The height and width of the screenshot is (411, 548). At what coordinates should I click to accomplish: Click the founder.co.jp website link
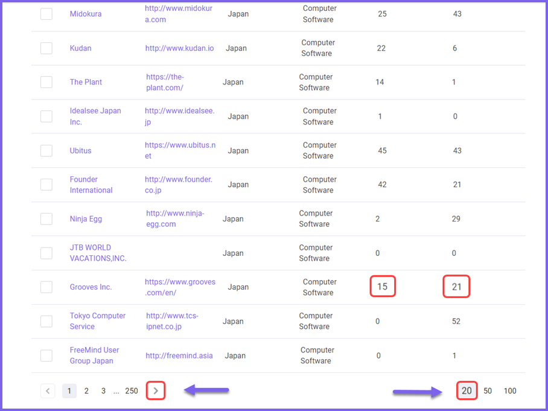(x=178, y=185)
